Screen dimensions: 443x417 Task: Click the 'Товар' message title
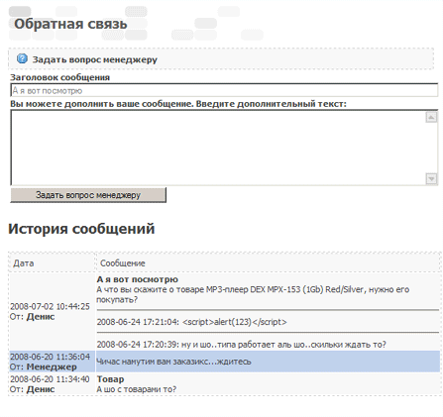pos(110,379)
